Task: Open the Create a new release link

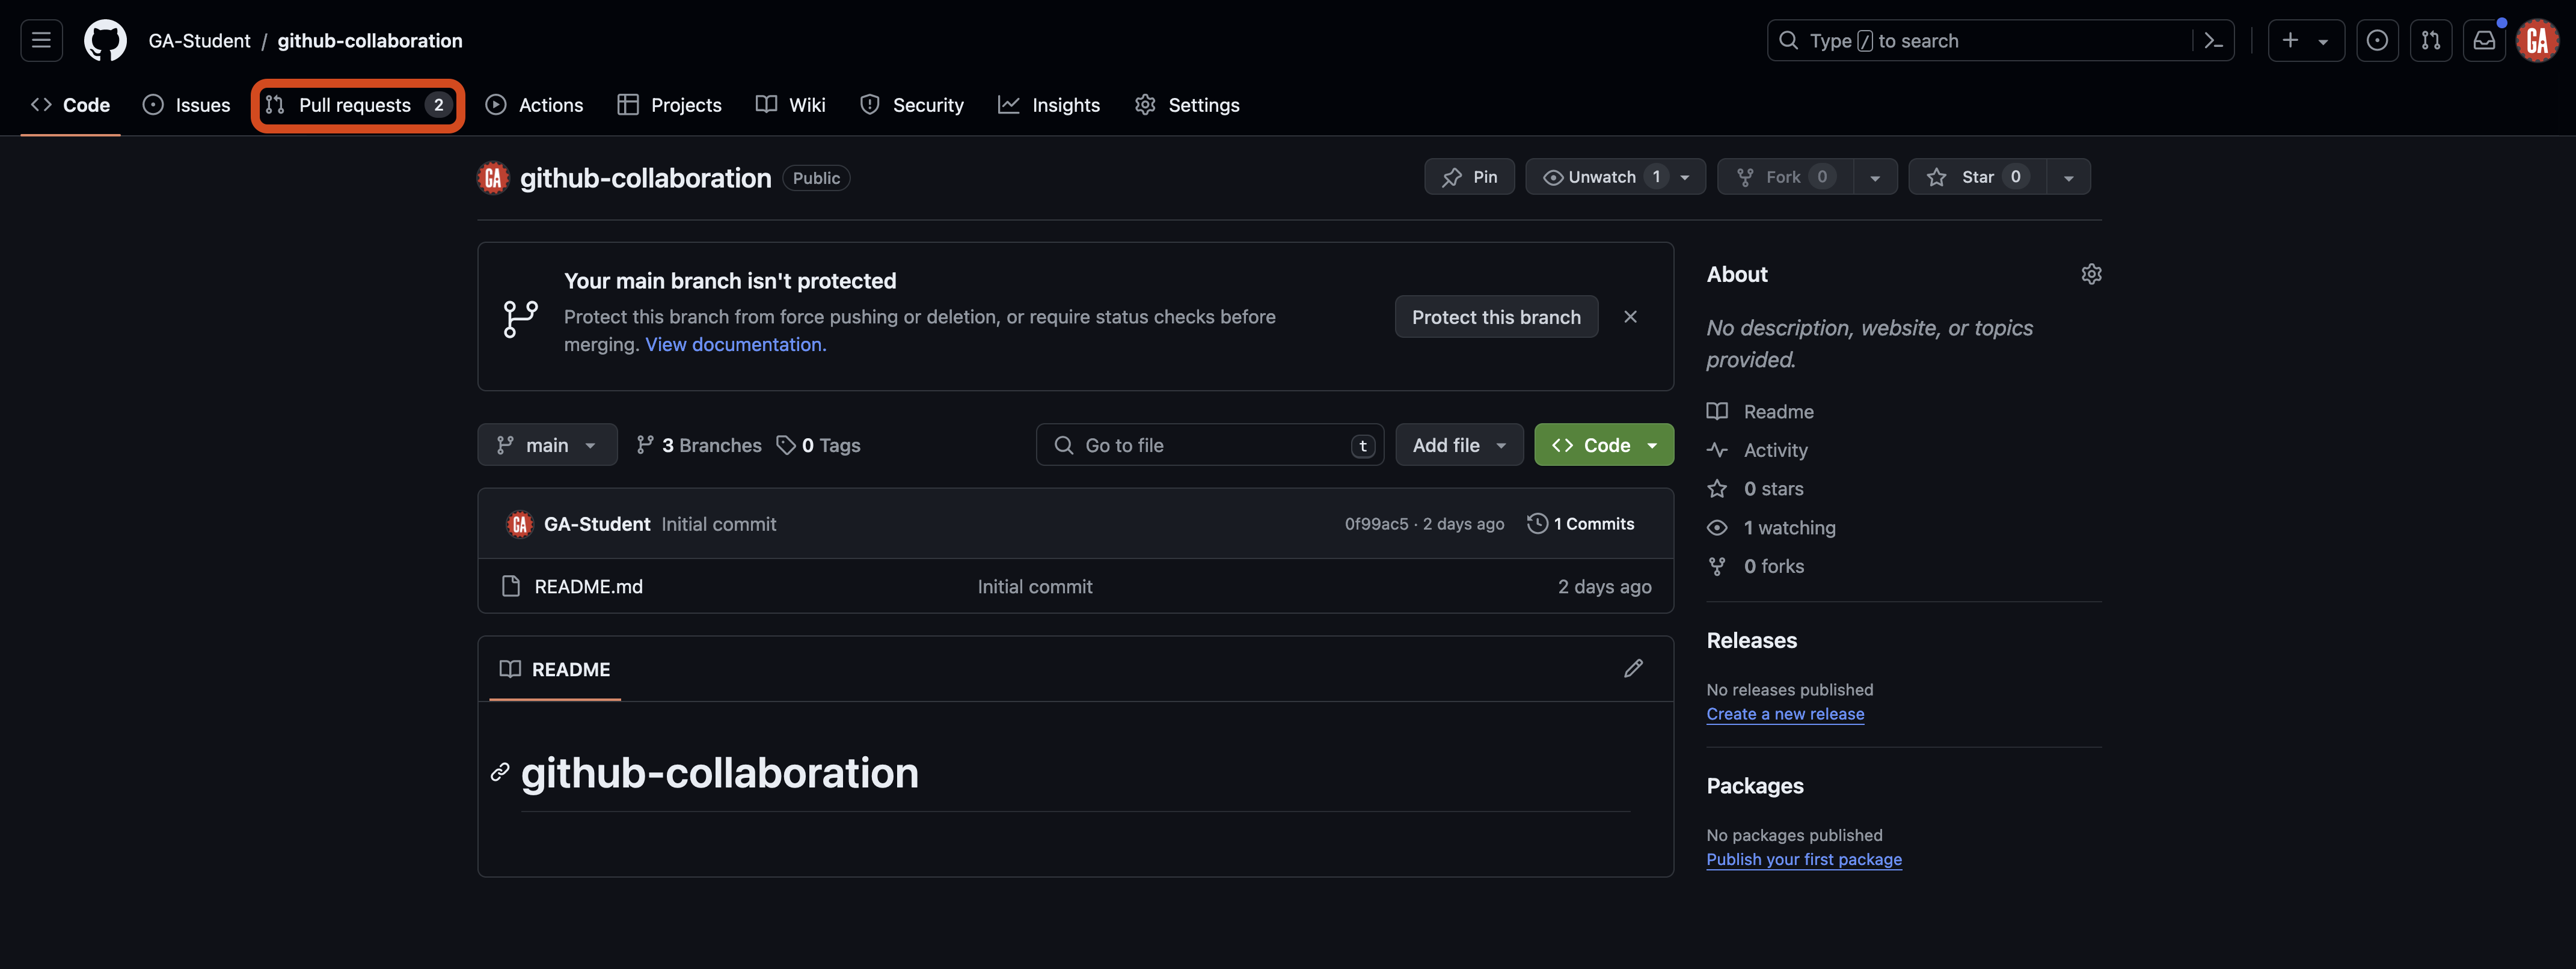Action: tap(1785, 713)
